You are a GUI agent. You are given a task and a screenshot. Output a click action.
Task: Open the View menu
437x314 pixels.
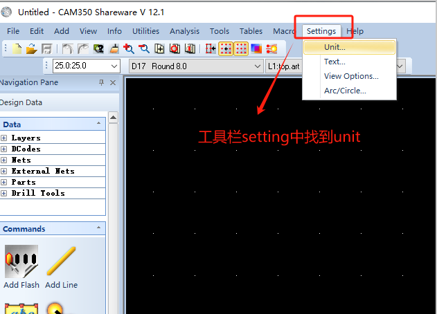point(88,31)
